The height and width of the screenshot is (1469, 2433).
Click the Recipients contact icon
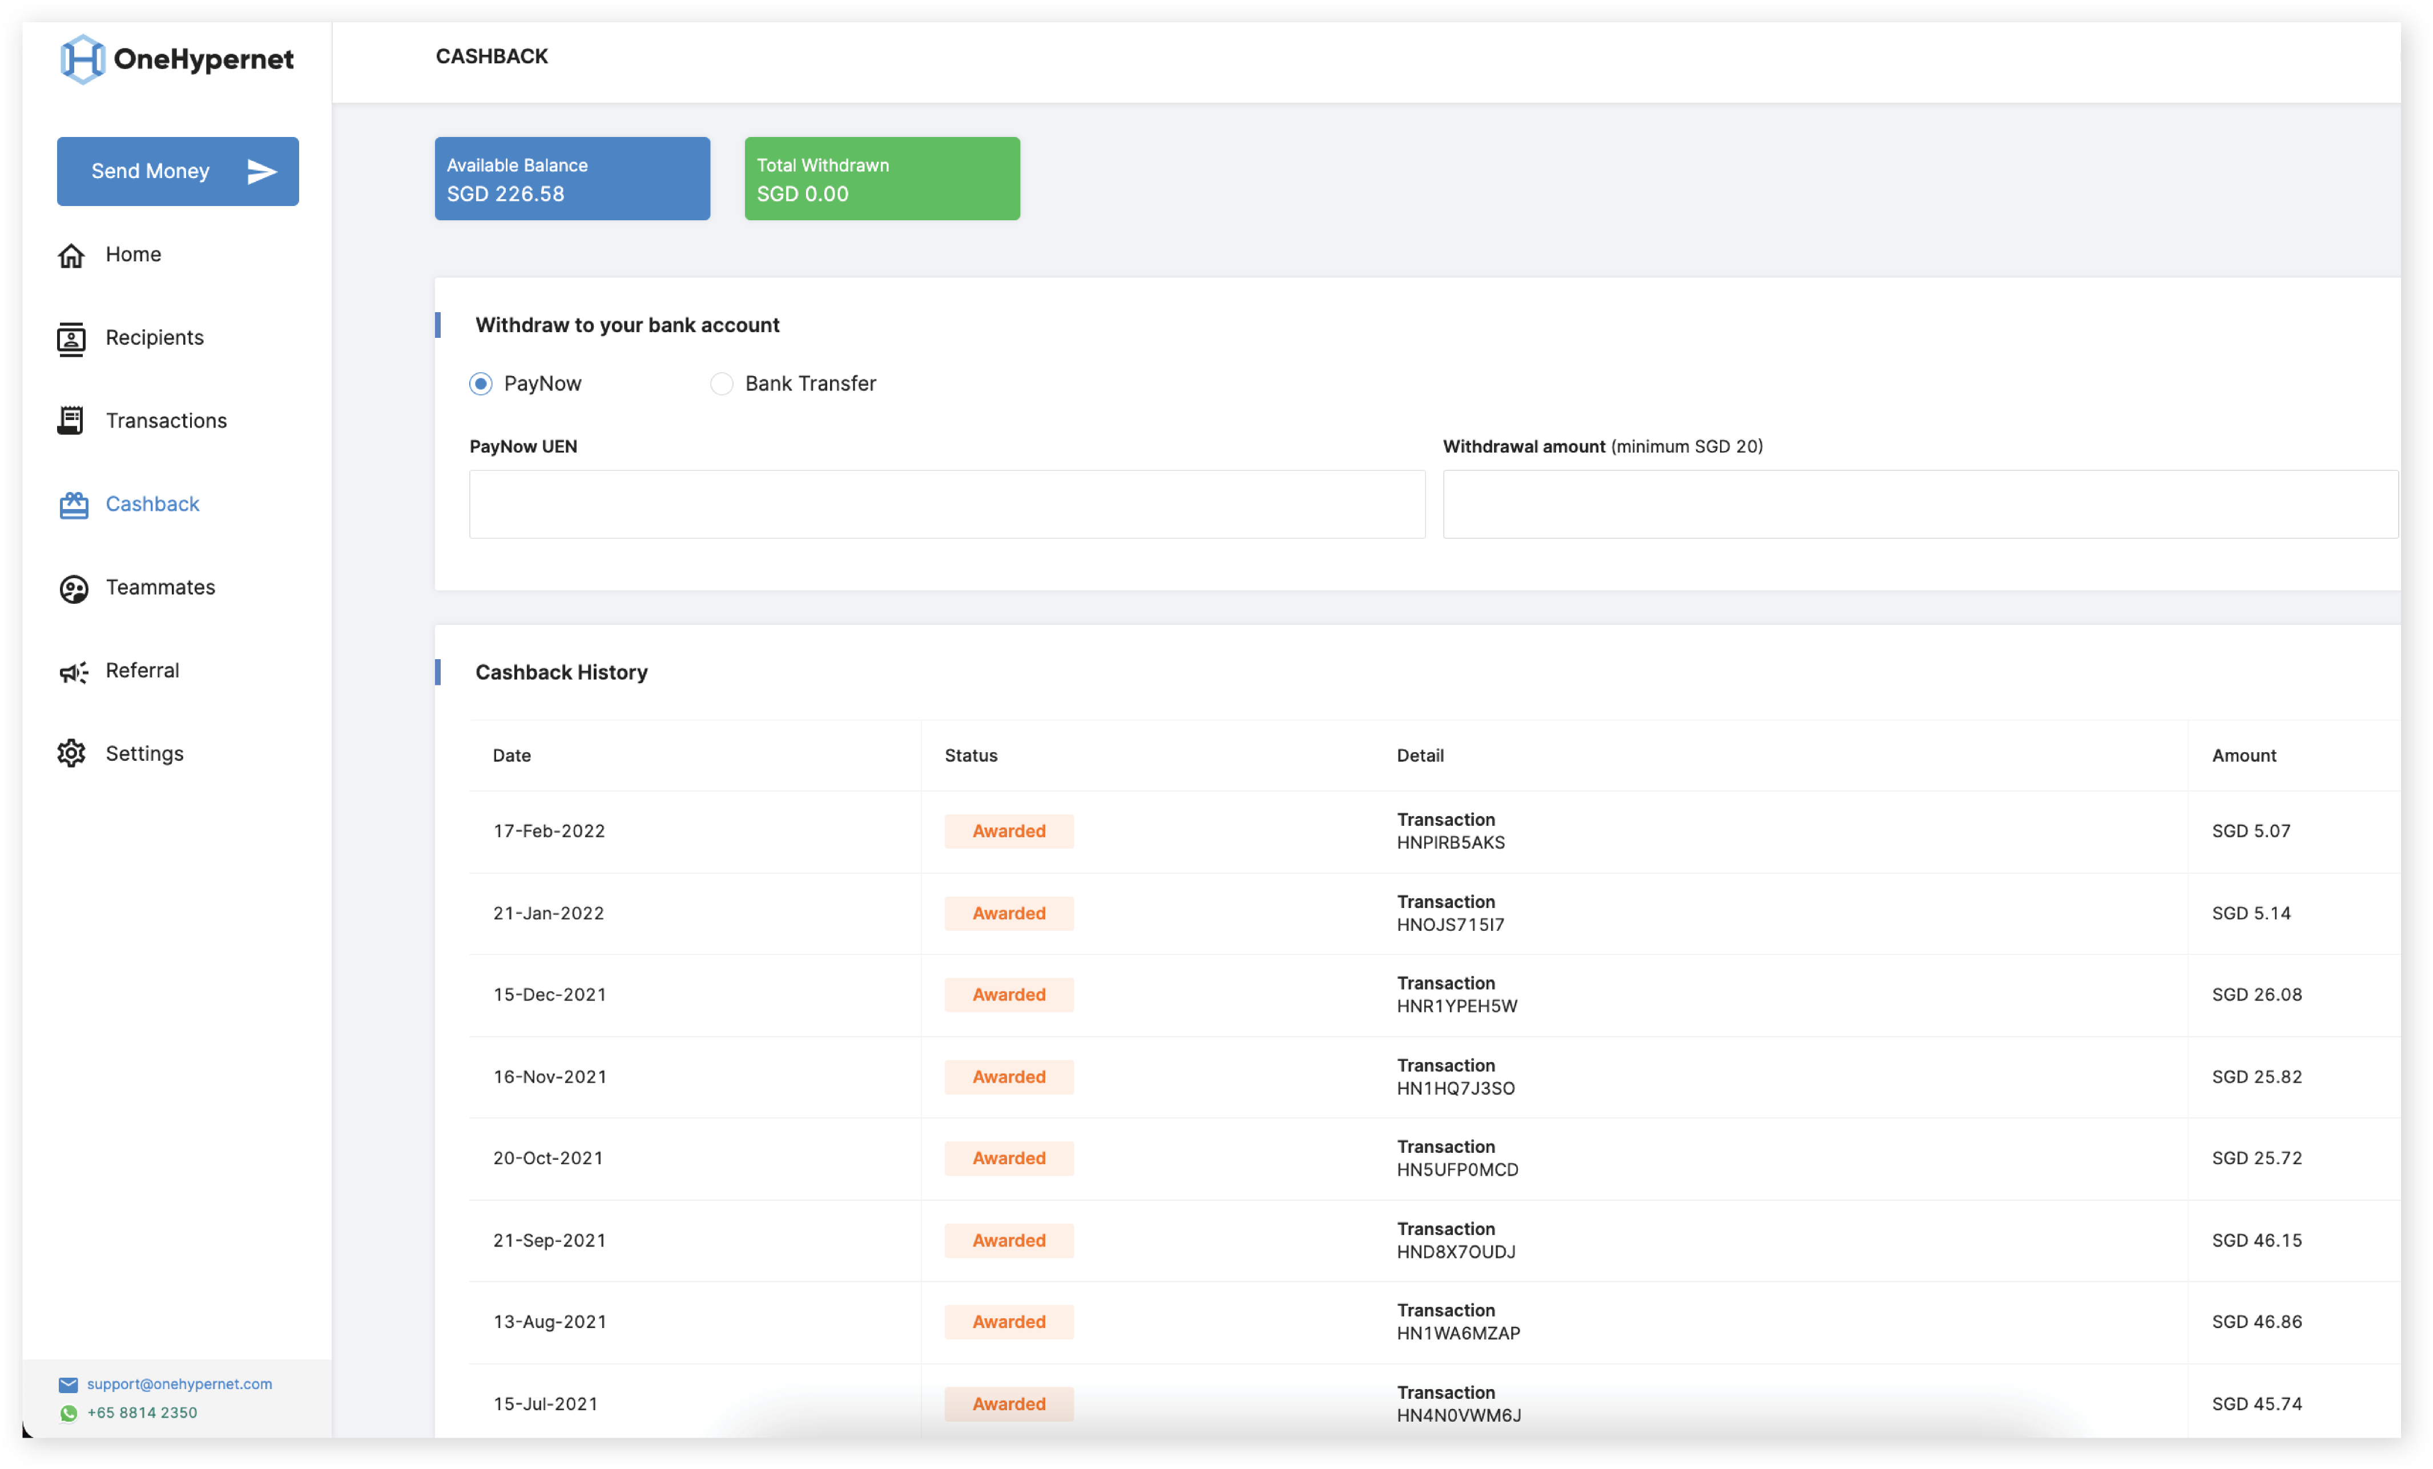tap(71, 338)
